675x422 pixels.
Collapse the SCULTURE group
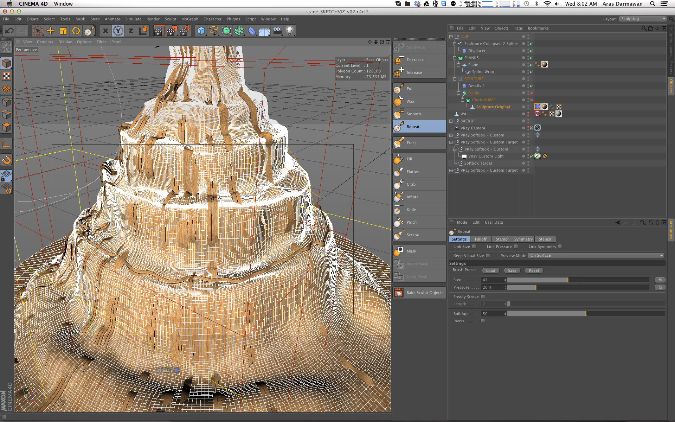click(455, 79)
